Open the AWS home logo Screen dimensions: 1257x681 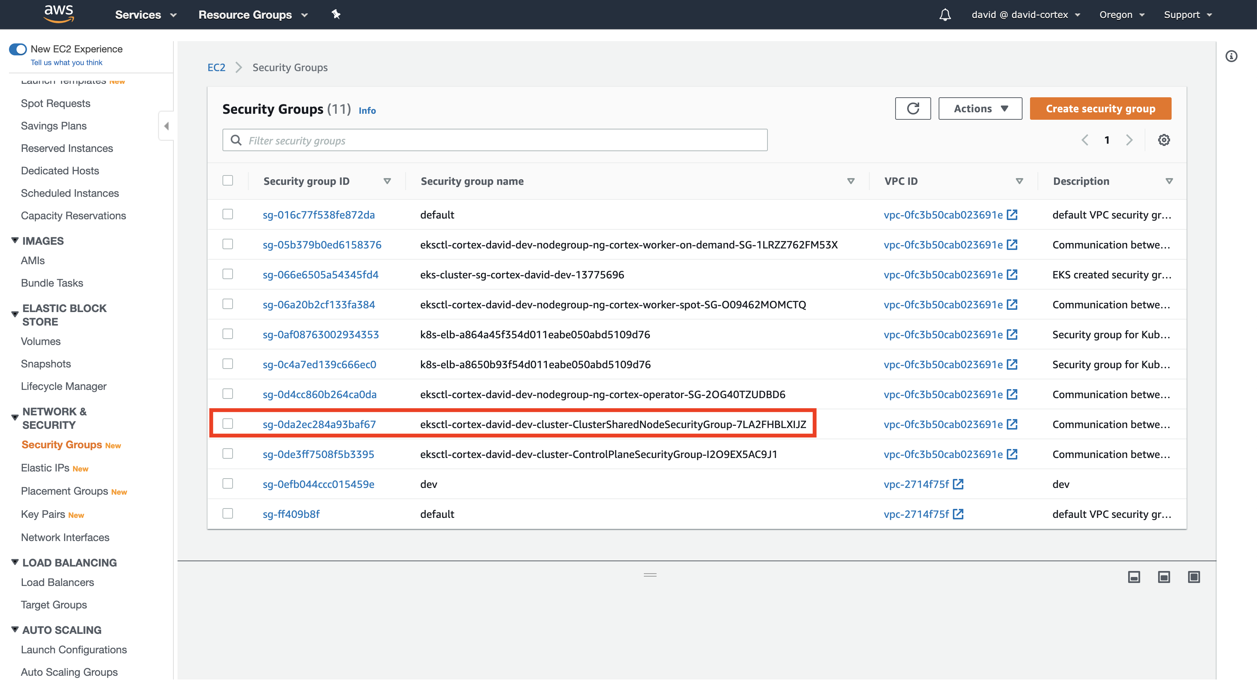[58, 14]
